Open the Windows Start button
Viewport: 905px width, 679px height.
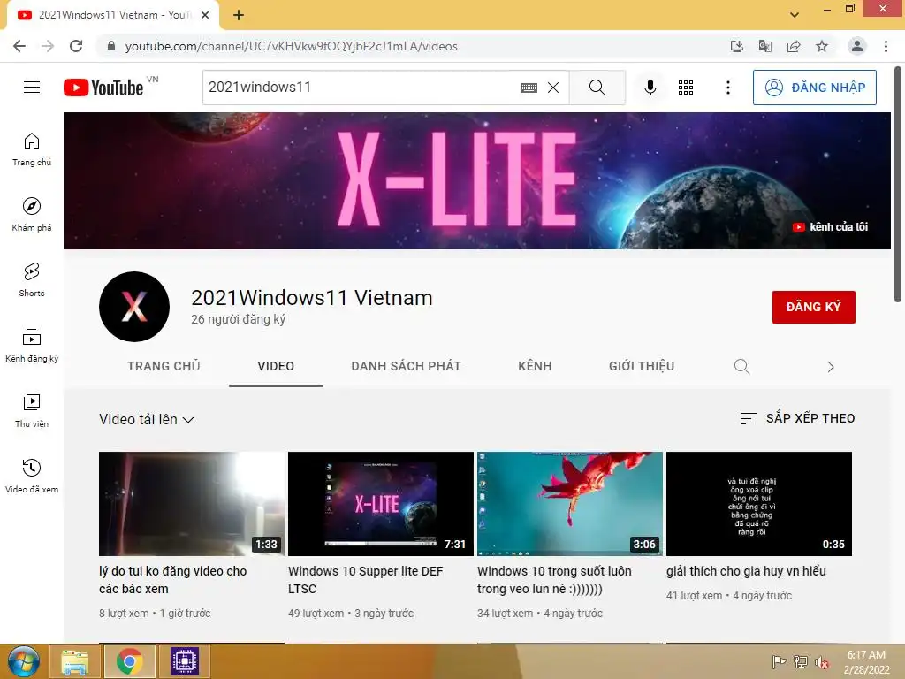[x=23, y=661]
